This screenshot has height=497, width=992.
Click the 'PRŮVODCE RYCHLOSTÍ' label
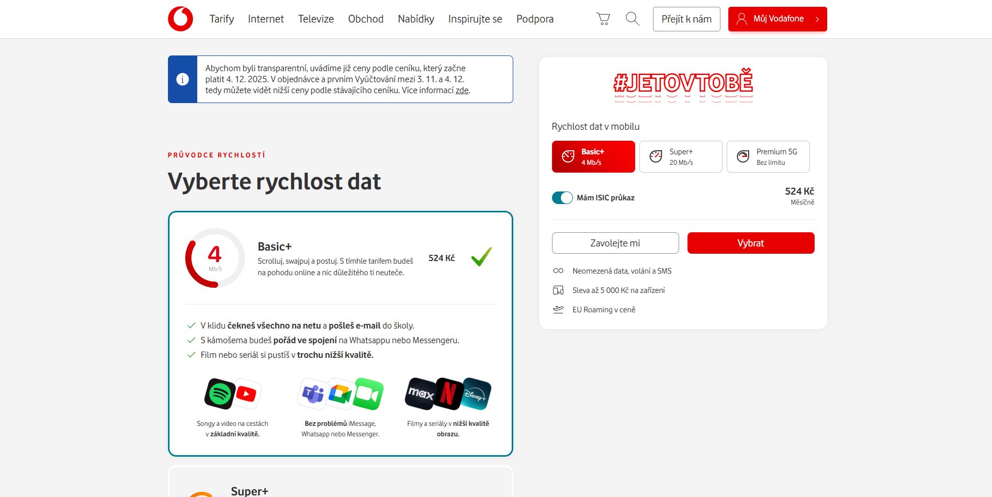(x=217, y=155)
